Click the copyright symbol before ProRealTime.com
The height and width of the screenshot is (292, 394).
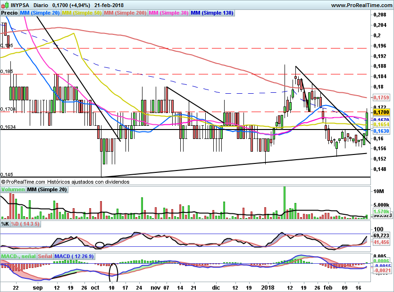pos(3,181)
